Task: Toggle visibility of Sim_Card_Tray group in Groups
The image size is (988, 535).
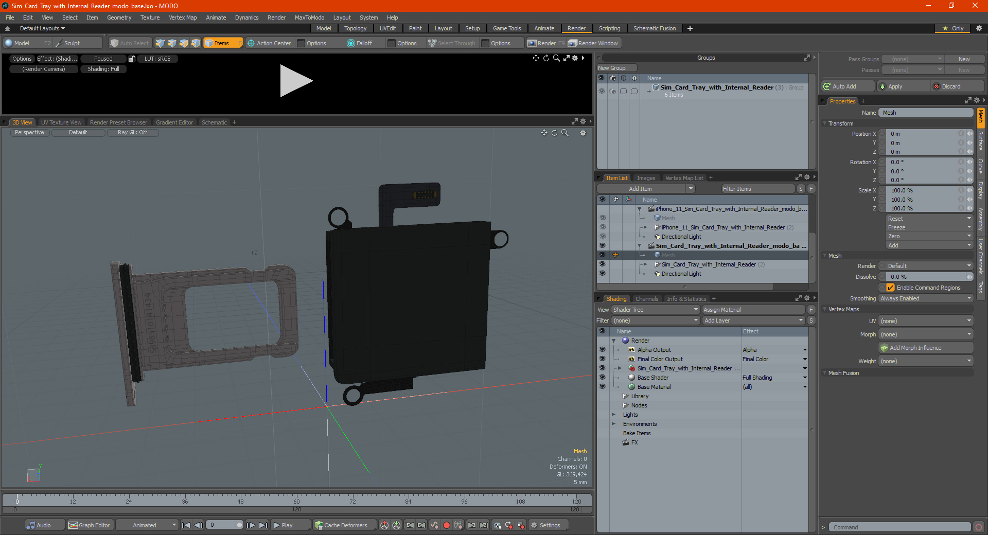Action: click(602, 91)
